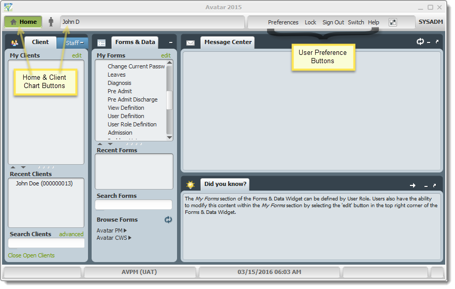Open Preferences
The image size is (455, 289).
pyautogui.click(x=283, y=22)
